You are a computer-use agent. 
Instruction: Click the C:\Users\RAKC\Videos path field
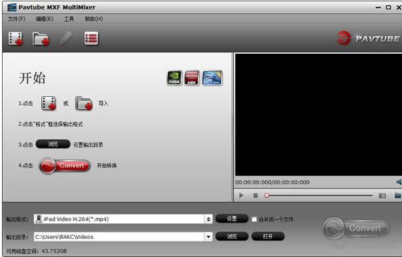pos(119,237)
